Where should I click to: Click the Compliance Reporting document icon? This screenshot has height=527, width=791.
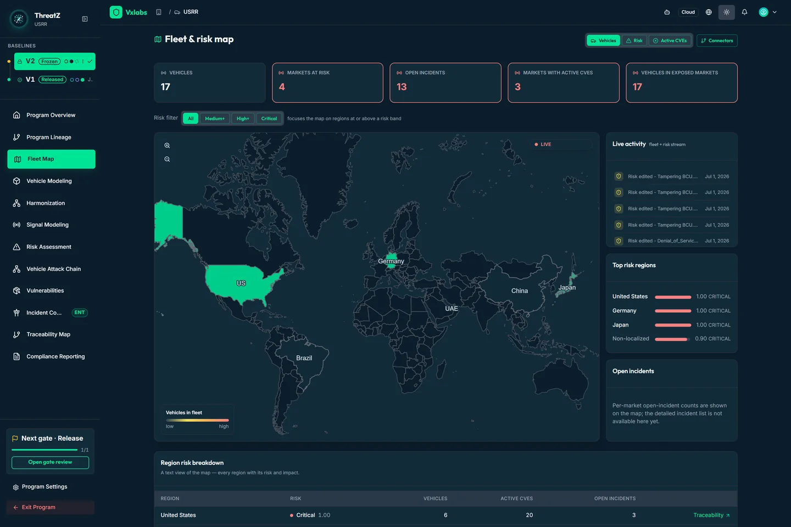(16, 356)
